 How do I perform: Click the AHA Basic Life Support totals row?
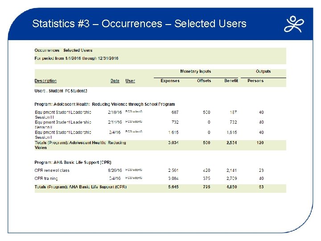(x=160, y=188)
